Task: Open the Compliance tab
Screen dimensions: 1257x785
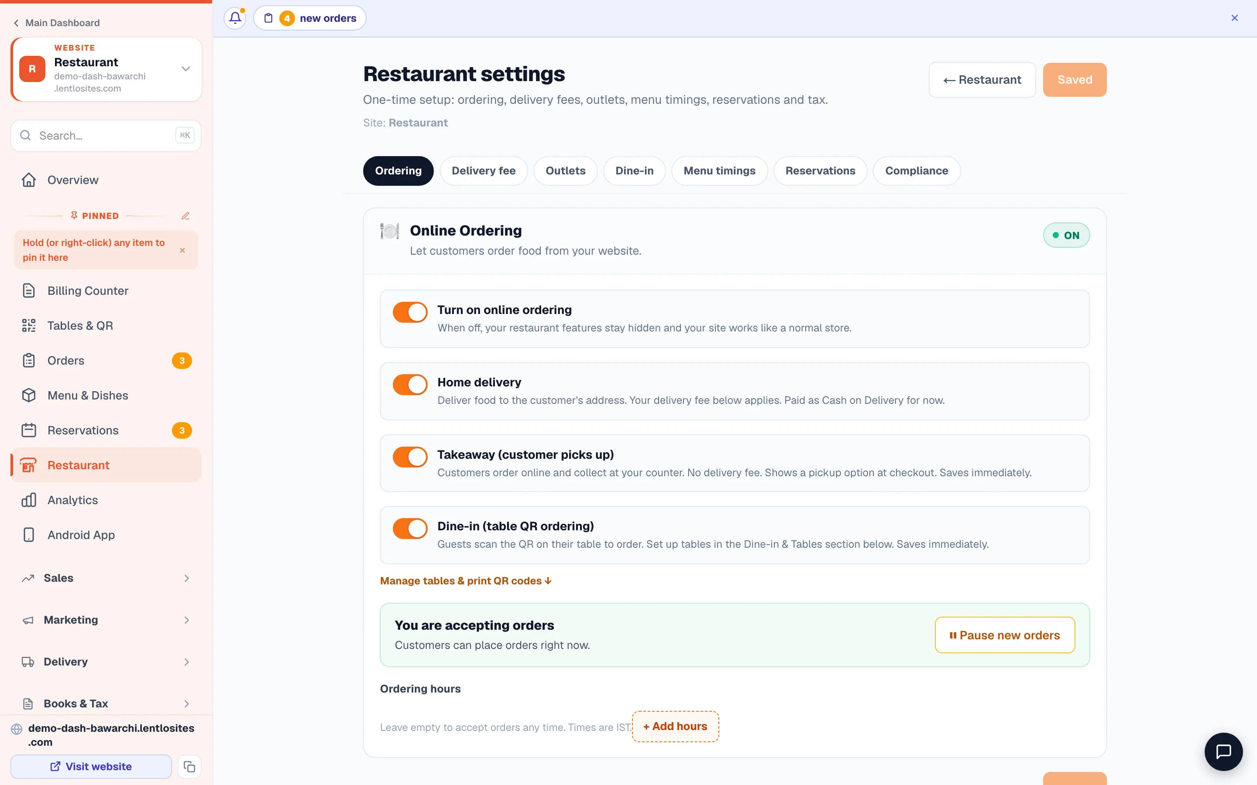Action: (916, 171)
